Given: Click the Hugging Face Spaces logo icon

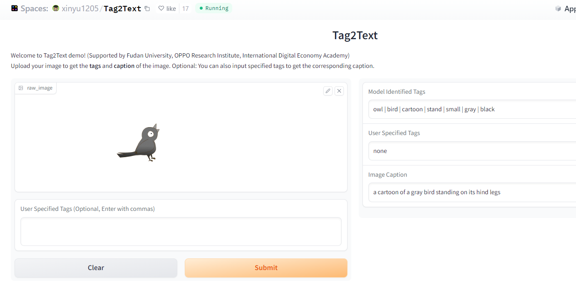Looking at the screenshot, I should point(14,8).
